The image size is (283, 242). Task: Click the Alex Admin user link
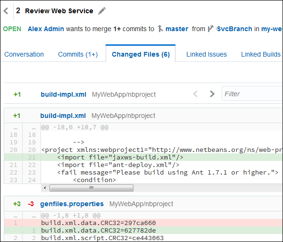click(x=46, y=29)
